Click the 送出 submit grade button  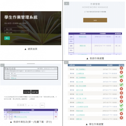tap(42, 105)
